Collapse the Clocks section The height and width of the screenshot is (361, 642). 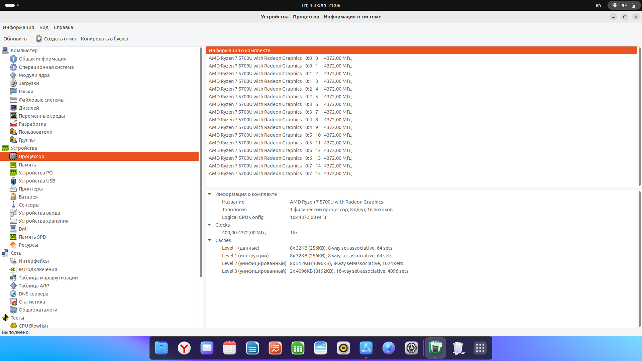(210, 225)
